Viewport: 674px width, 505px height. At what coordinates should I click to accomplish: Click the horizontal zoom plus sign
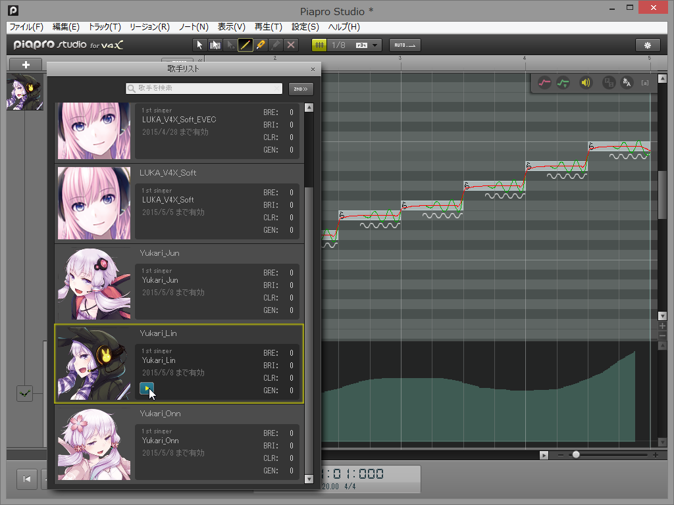[656, 455]
